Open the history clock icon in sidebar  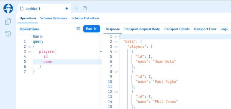click(8, 34)
